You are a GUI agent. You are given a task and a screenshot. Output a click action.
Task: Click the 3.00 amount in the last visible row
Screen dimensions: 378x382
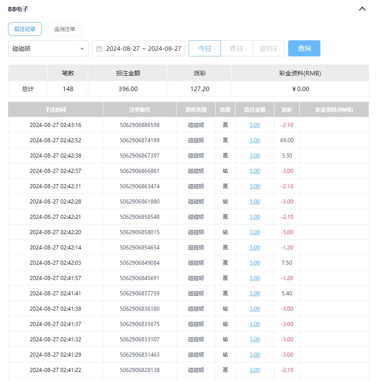tap(254, 370)
